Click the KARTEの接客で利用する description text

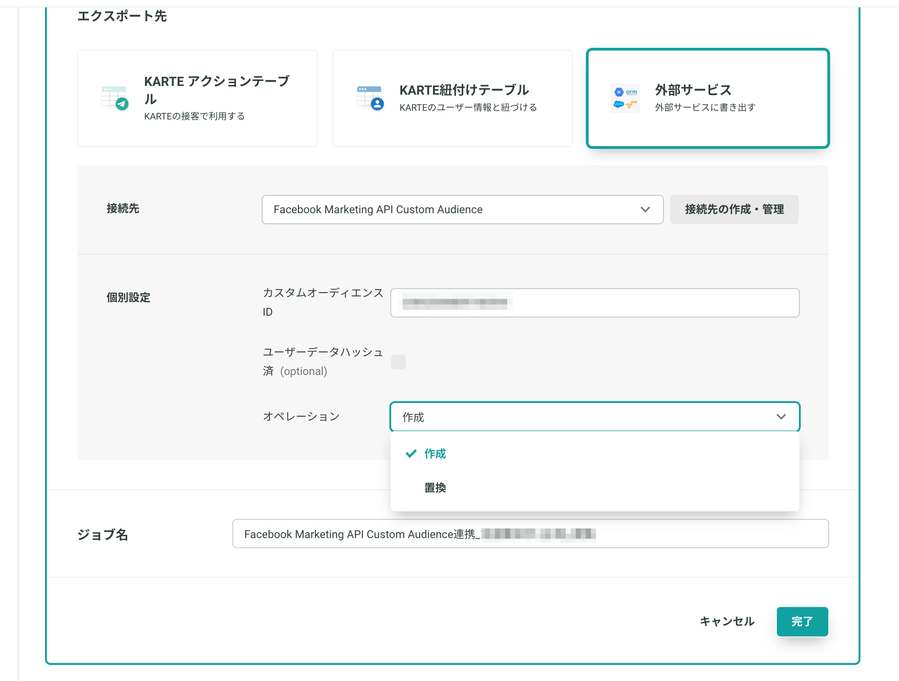pyautogui.click(x=194, y=116)
